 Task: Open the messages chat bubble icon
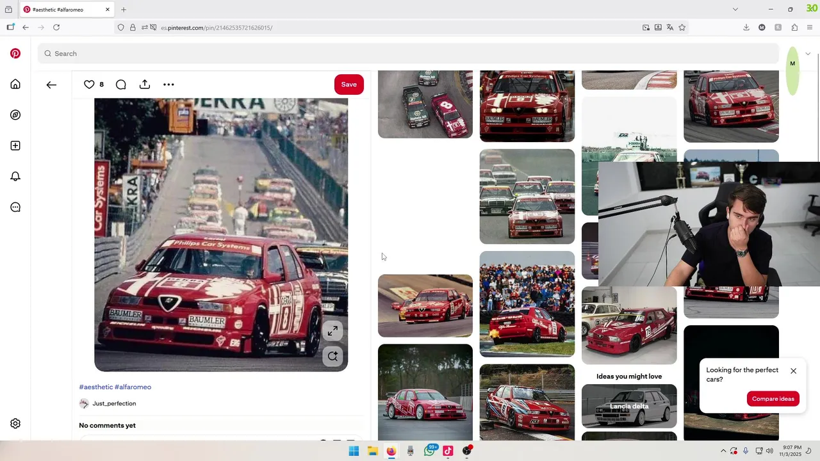click(15, 207)
